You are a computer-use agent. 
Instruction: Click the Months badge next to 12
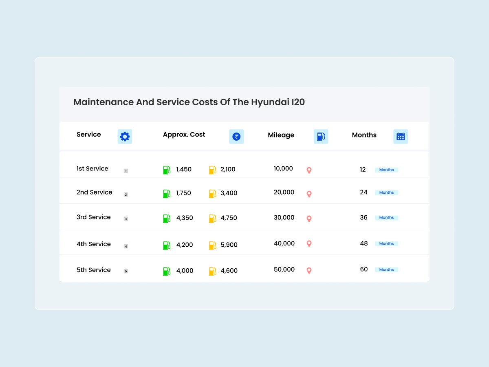[386, 170]
